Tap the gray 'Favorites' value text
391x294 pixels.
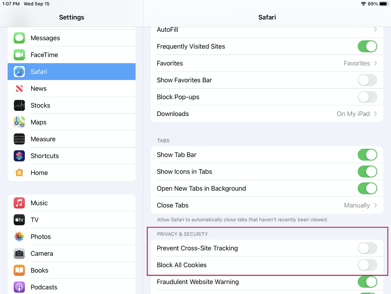click(x=357, y=63)
